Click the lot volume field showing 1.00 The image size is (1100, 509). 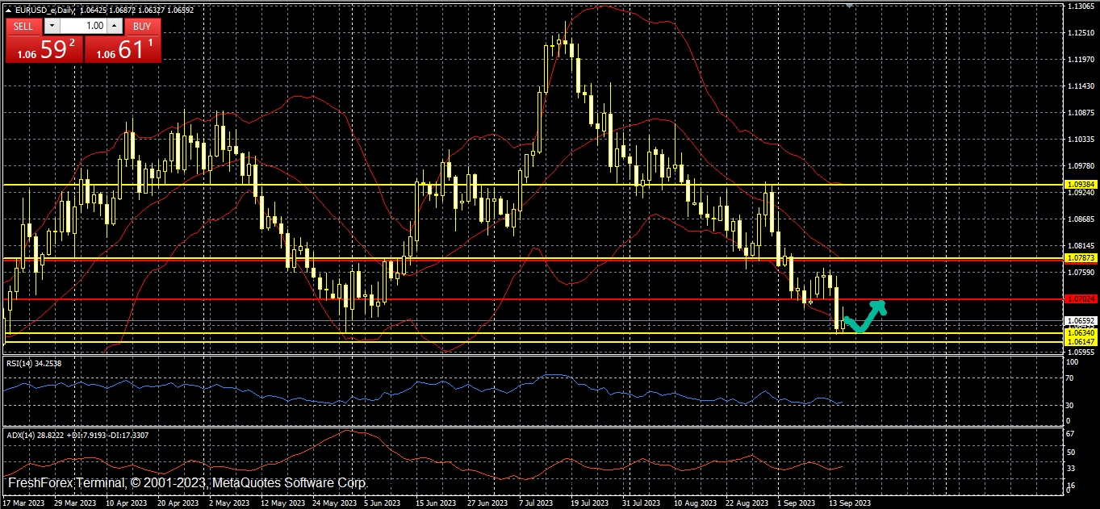pos(83,26)
